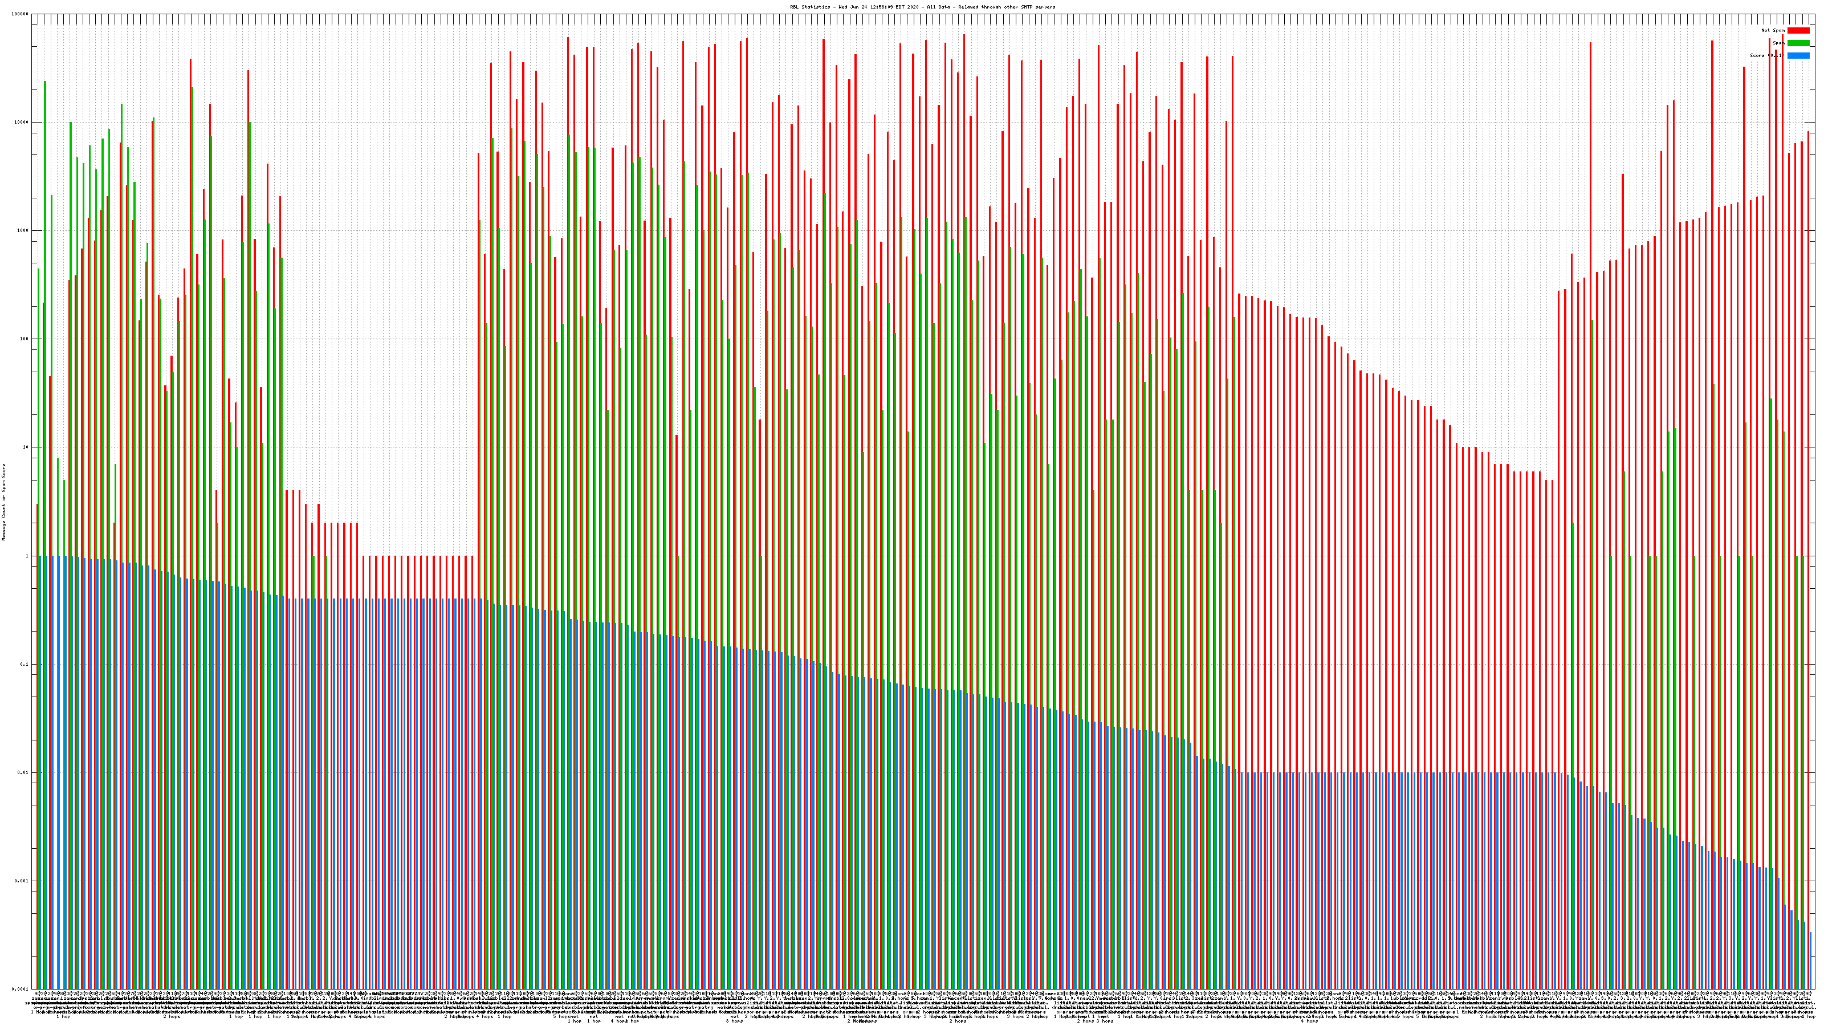The width and height of the screenshot is (1824, 1026).
Task: Click the 1000 y-axis tick label
Action: (x=23, y=231)
